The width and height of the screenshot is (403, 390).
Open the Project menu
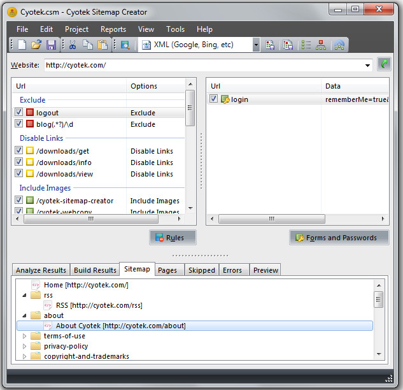[76, 29]
